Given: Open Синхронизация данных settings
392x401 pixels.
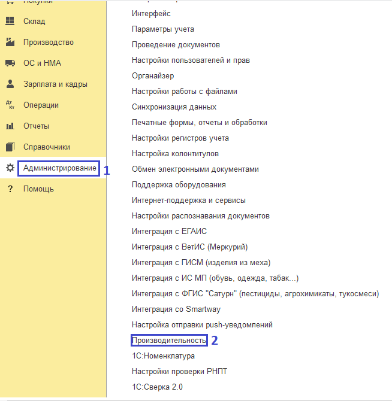Looking at the screenshot, I should pos(174,107).
